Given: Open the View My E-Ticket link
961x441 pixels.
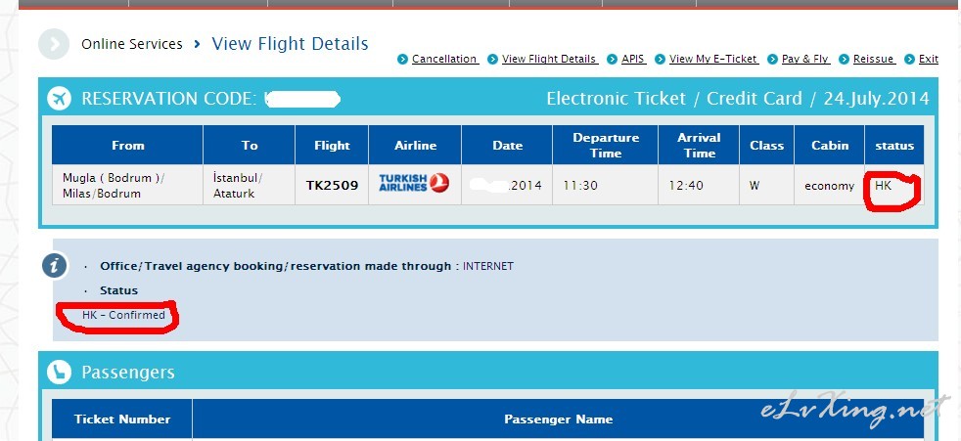Looking at the screenshot, I should [x=714, y=59].
